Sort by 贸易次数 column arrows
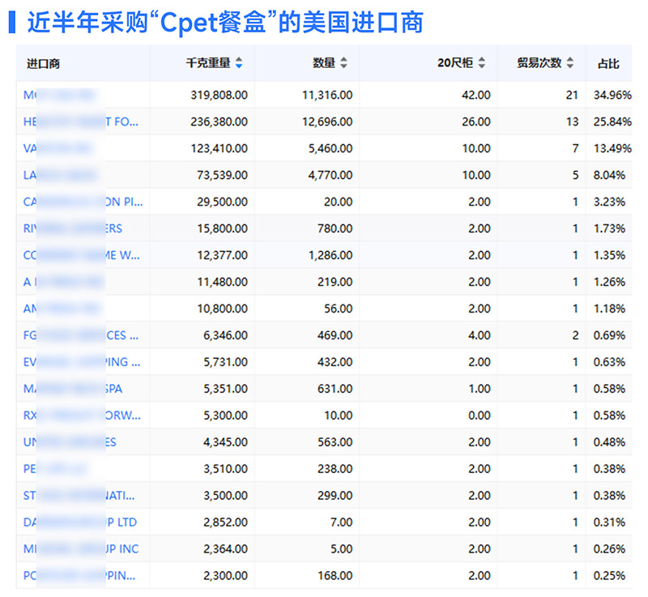 click(x=570, y=63)
